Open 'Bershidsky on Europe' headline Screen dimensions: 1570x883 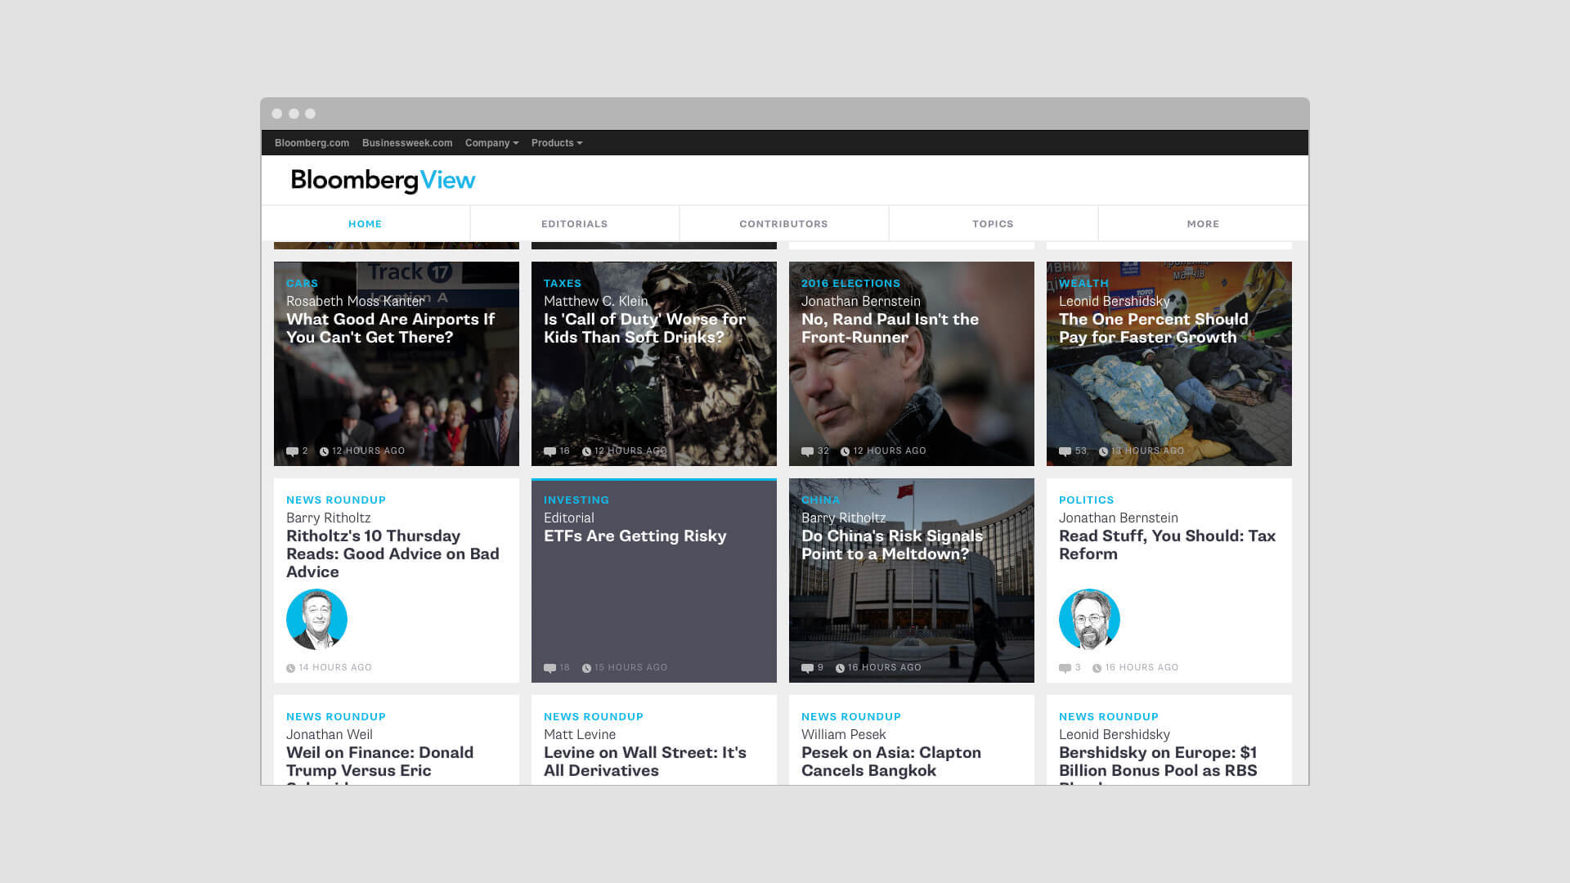[1158, 764]
